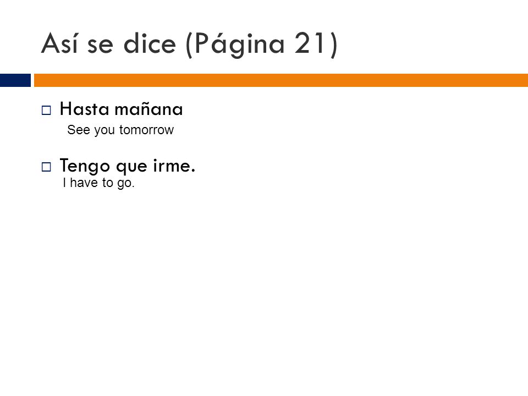Click the word Hasta in first bullet
This screenshot has height=396, width=528.
(x=85, y=109)
